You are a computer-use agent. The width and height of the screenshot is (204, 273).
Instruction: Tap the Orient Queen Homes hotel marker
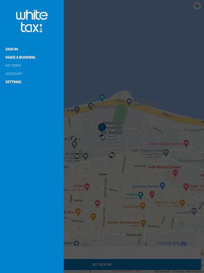(186, 143)
